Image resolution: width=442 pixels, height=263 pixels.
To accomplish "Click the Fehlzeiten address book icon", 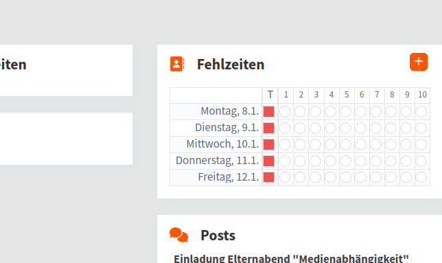I will (x=177, y=64).
